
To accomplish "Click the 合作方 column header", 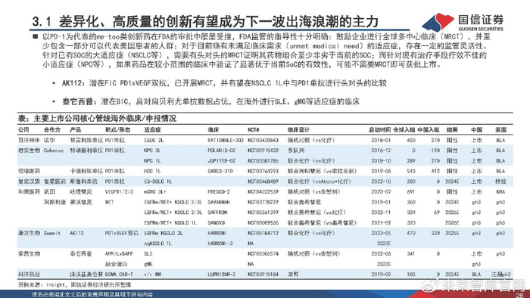I will [52, 129].
